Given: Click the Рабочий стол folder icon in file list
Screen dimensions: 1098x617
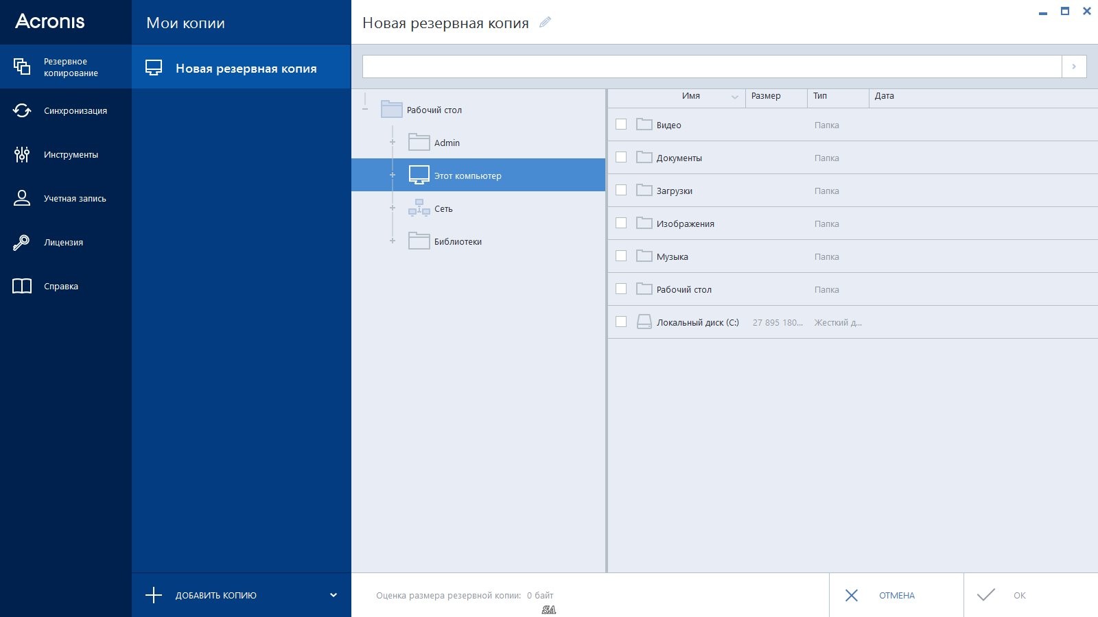Looking at the screenshot, I should click(x=644, y=289).
